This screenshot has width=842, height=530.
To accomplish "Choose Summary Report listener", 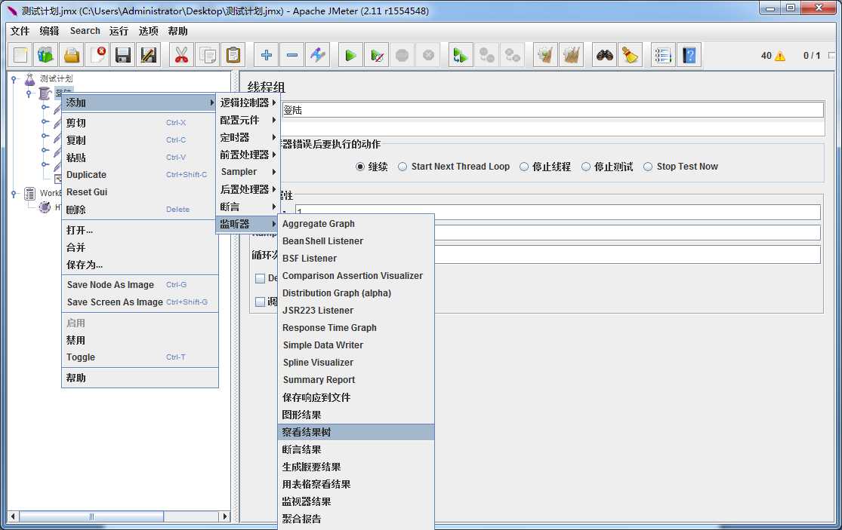I will click(x=356, y=379).
